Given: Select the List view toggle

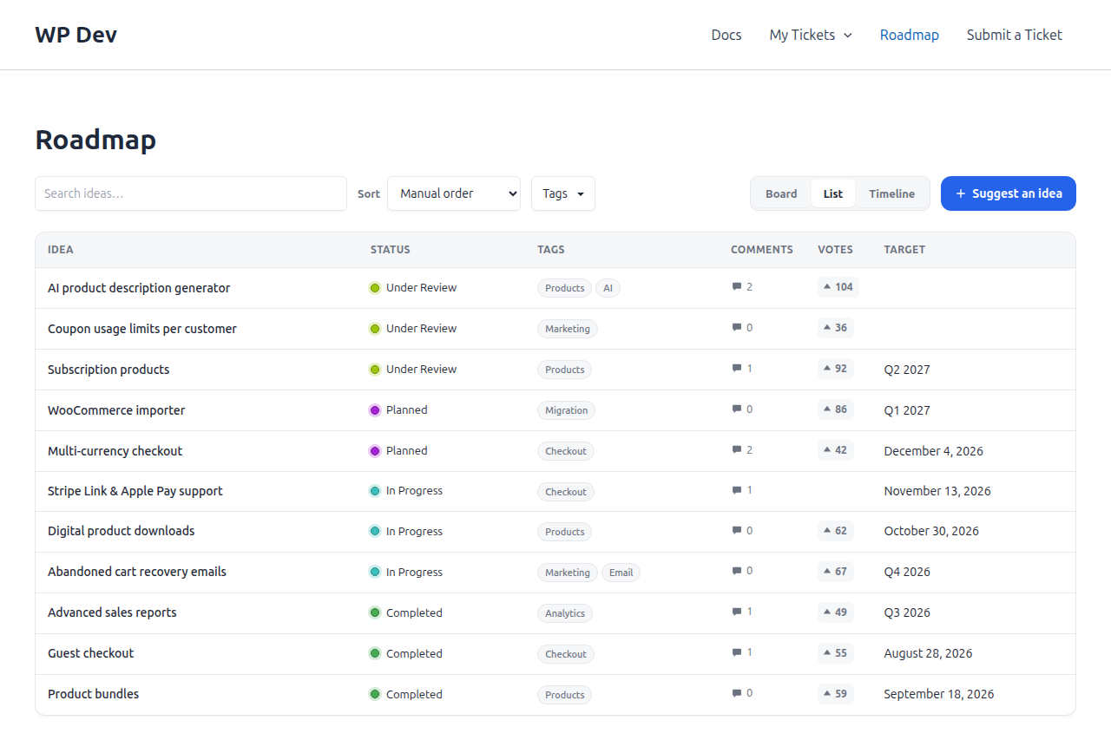Looking at the screenshot, I should pyautogui.click(x=833, y=193).
